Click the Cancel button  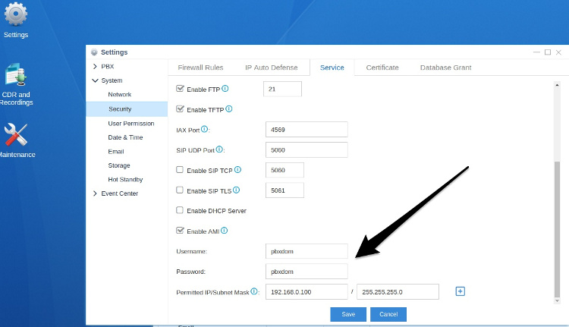coord(388,313)
